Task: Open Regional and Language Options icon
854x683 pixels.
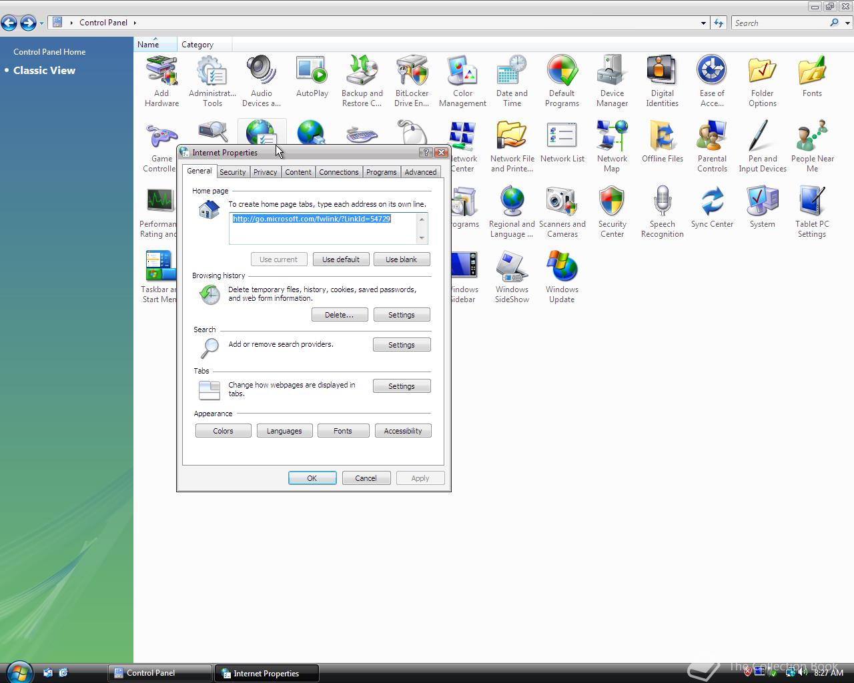Action: pyautogui.click(x=512, y=212)
